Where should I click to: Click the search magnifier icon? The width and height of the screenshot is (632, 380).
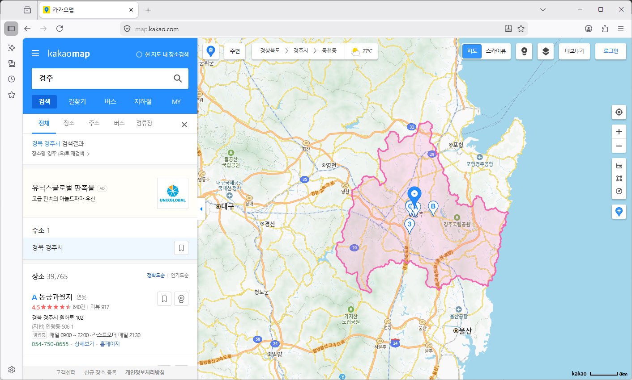[x=178, y=79]
